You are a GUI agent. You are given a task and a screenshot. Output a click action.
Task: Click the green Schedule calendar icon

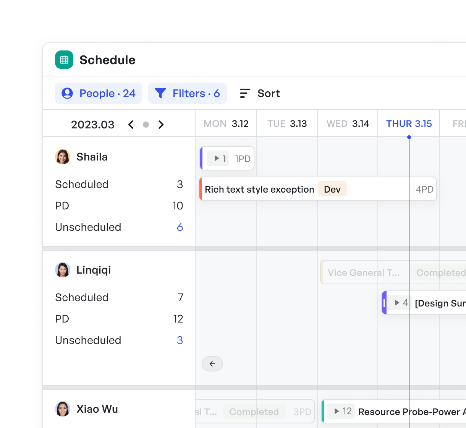[64, 60]
